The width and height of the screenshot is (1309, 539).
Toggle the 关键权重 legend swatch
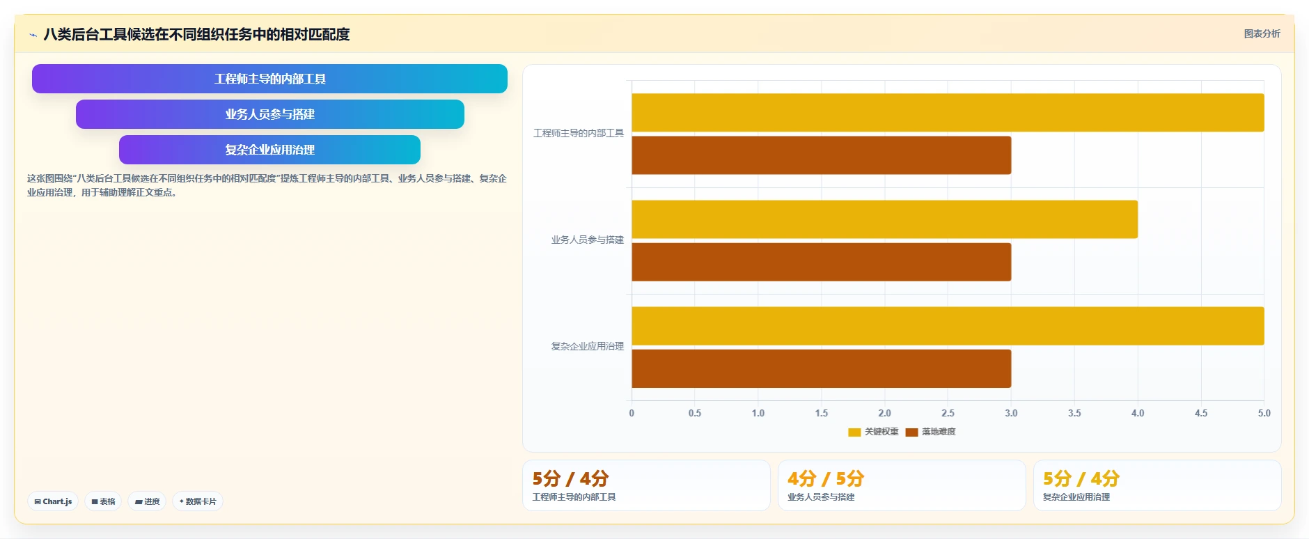coord(854,432)
